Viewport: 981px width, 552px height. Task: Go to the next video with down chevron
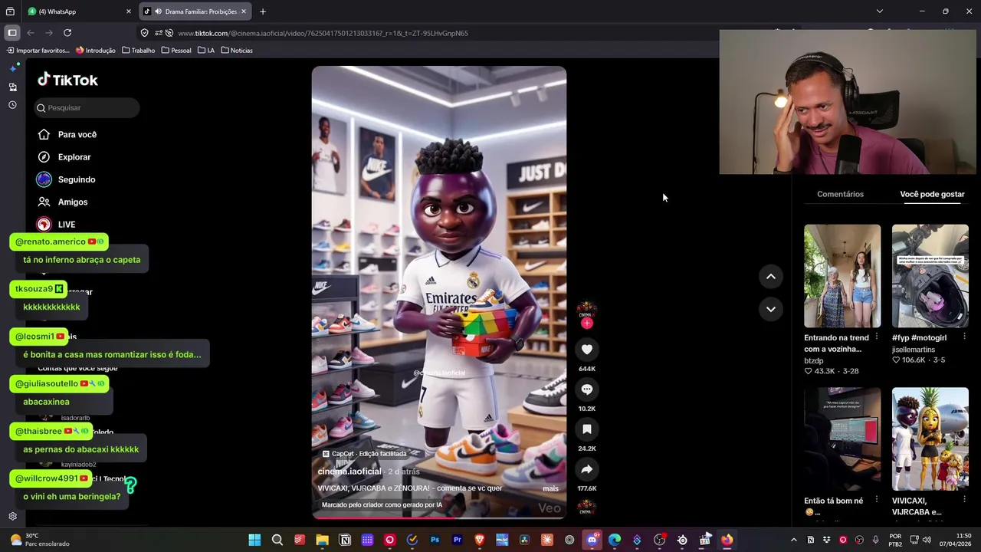(771, 309)
